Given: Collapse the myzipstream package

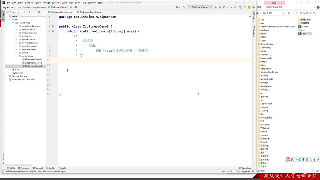Looking at the screenshot, I should tap(16, 56).
